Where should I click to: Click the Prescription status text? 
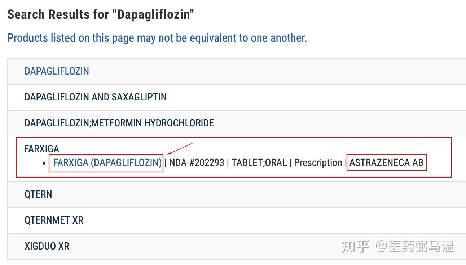point(317,162)
